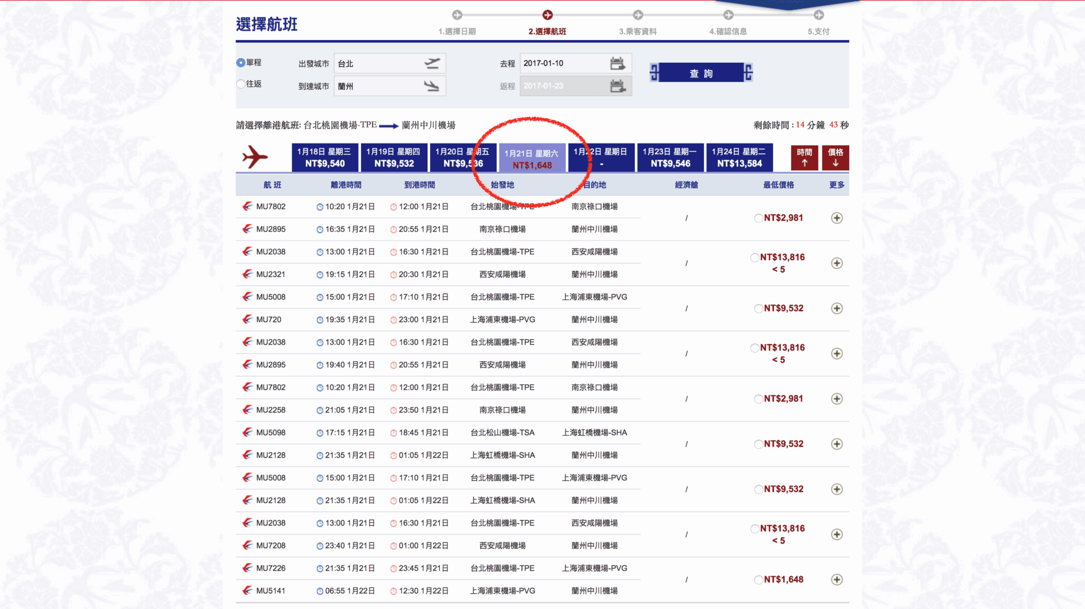Click the airline logo beside flight MU720
This screenshot has width=1085, height=609.
(248, 319)
